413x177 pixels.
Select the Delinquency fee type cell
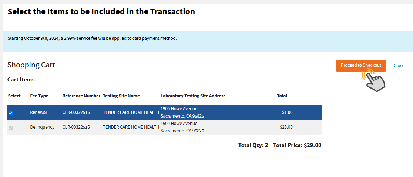pos(42,127)
